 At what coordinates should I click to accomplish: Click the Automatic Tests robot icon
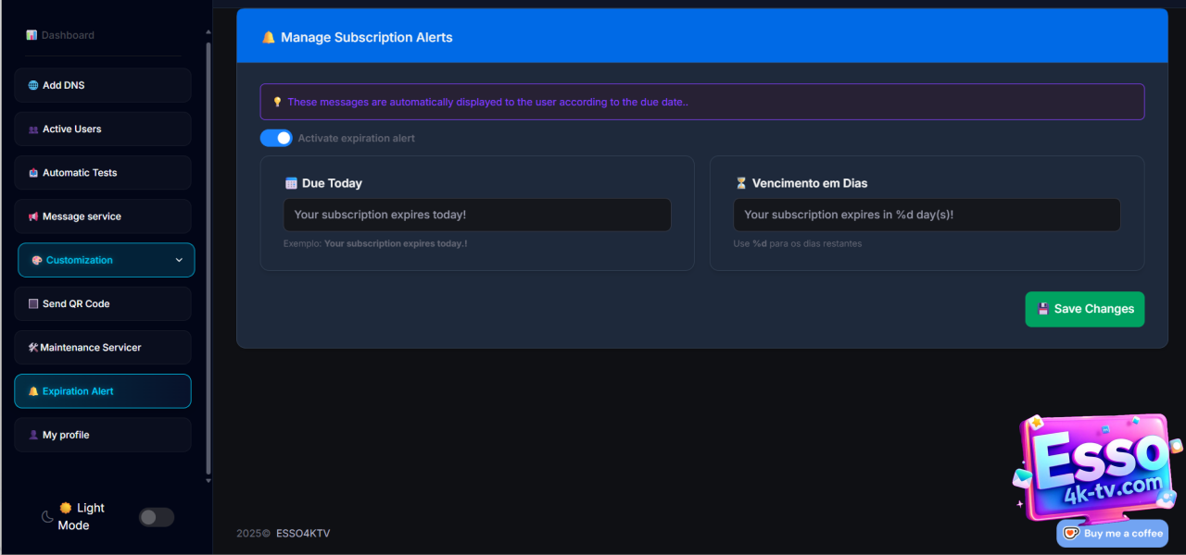33,173
